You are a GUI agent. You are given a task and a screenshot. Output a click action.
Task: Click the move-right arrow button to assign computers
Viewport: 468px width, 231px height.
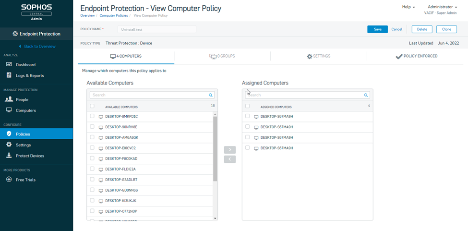[230, 150]
